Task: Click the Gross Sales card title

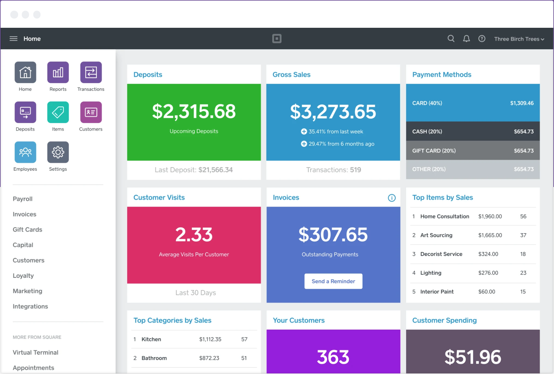Action: click(x=292, y=75)
